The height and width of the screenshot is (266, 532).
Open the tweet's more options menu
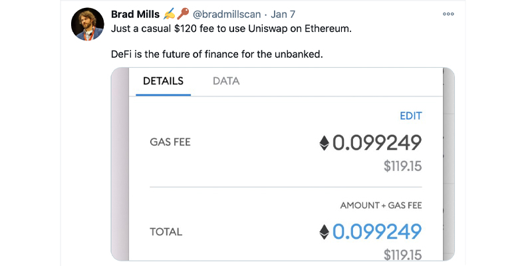pyautogui.click(x=448, y=14)
